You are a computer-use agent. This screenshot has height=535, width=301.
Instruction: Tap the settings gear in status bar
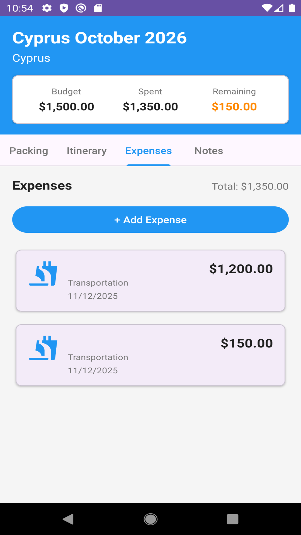(47, 8)
